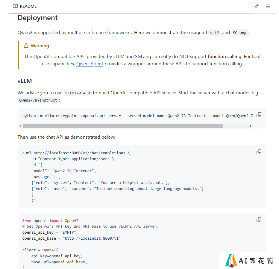Click the edit README pencil icon
Viewport: 279px width, 269px height.
coord(257,6)
